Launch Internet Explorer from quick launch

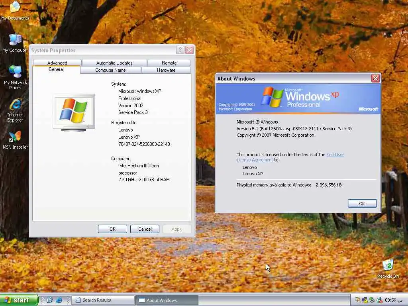(x=59, y=300)
